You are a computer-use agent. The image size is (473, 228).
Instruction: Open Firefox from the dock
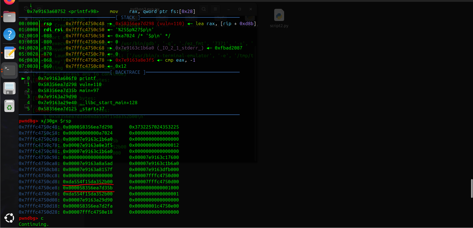coord(9,2)
